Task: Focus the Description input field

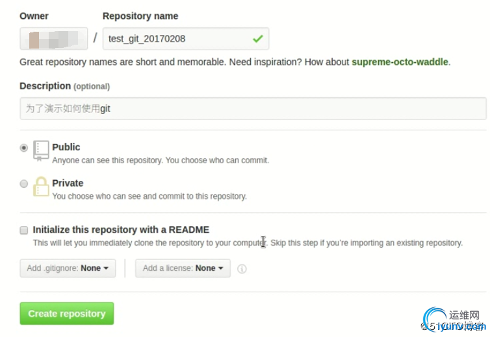Action: coord(253,108)
